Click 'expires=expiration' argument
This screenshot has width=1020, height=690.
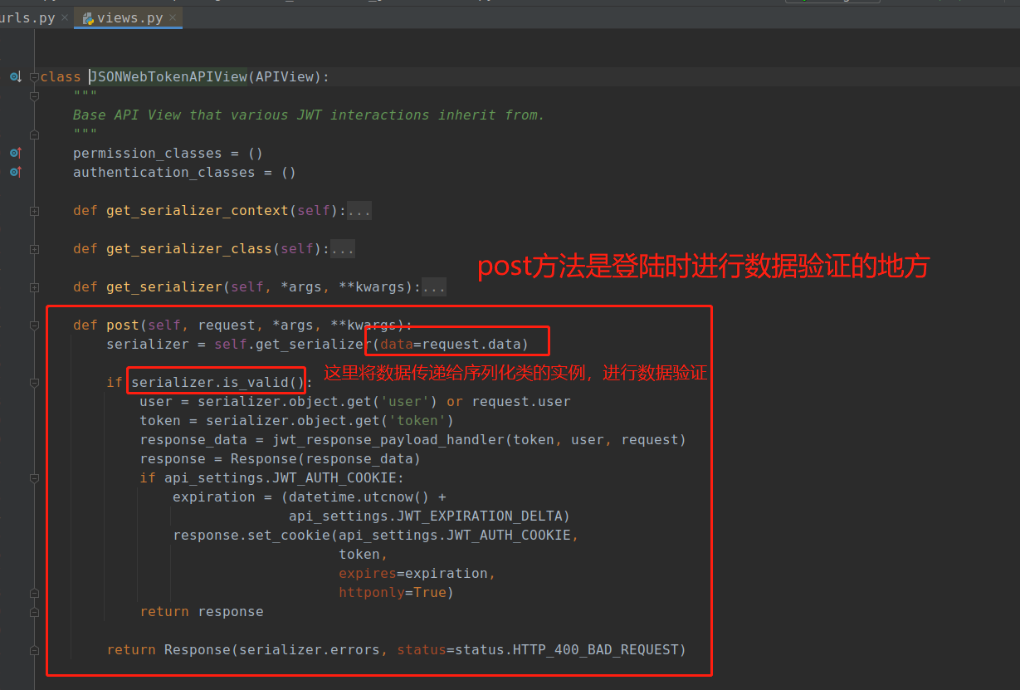point(413,574)
